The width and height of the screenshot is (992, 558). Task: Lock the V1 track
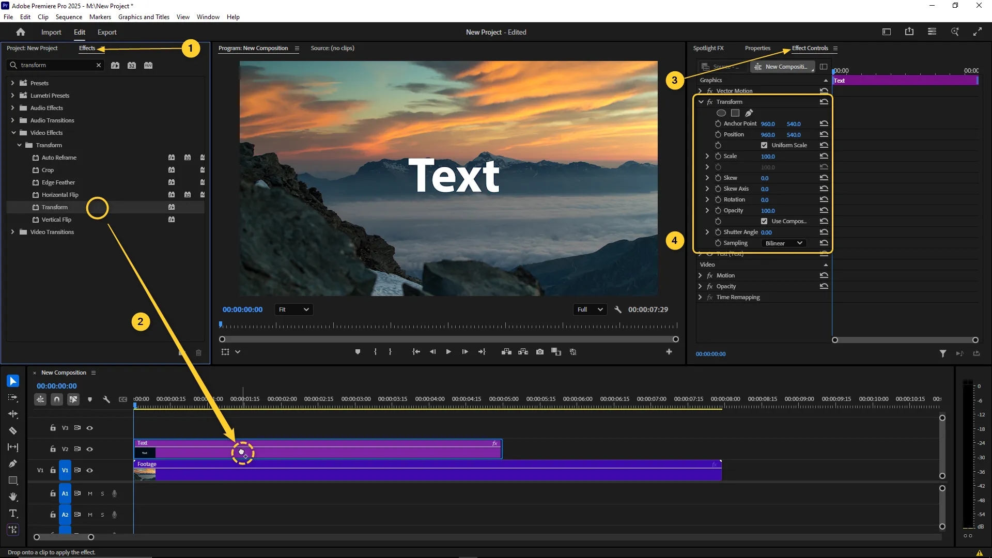[x=53, y=470]
